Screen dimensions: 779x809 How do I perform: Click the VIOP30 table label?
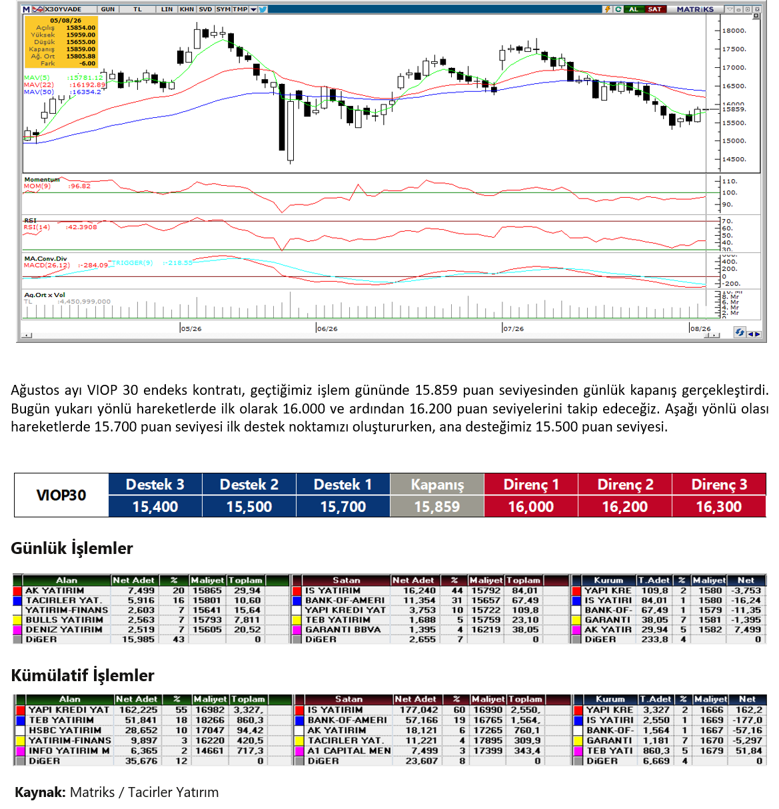61,495
